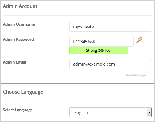Click the Admin Password label

(x=18, y=39)
